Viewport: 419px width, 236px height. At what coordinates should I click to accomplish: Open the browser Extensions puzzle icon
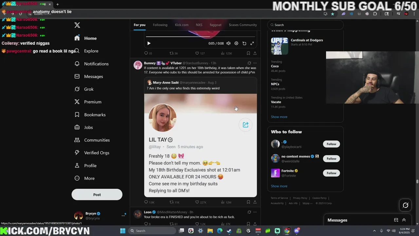(x=375, y=14)
